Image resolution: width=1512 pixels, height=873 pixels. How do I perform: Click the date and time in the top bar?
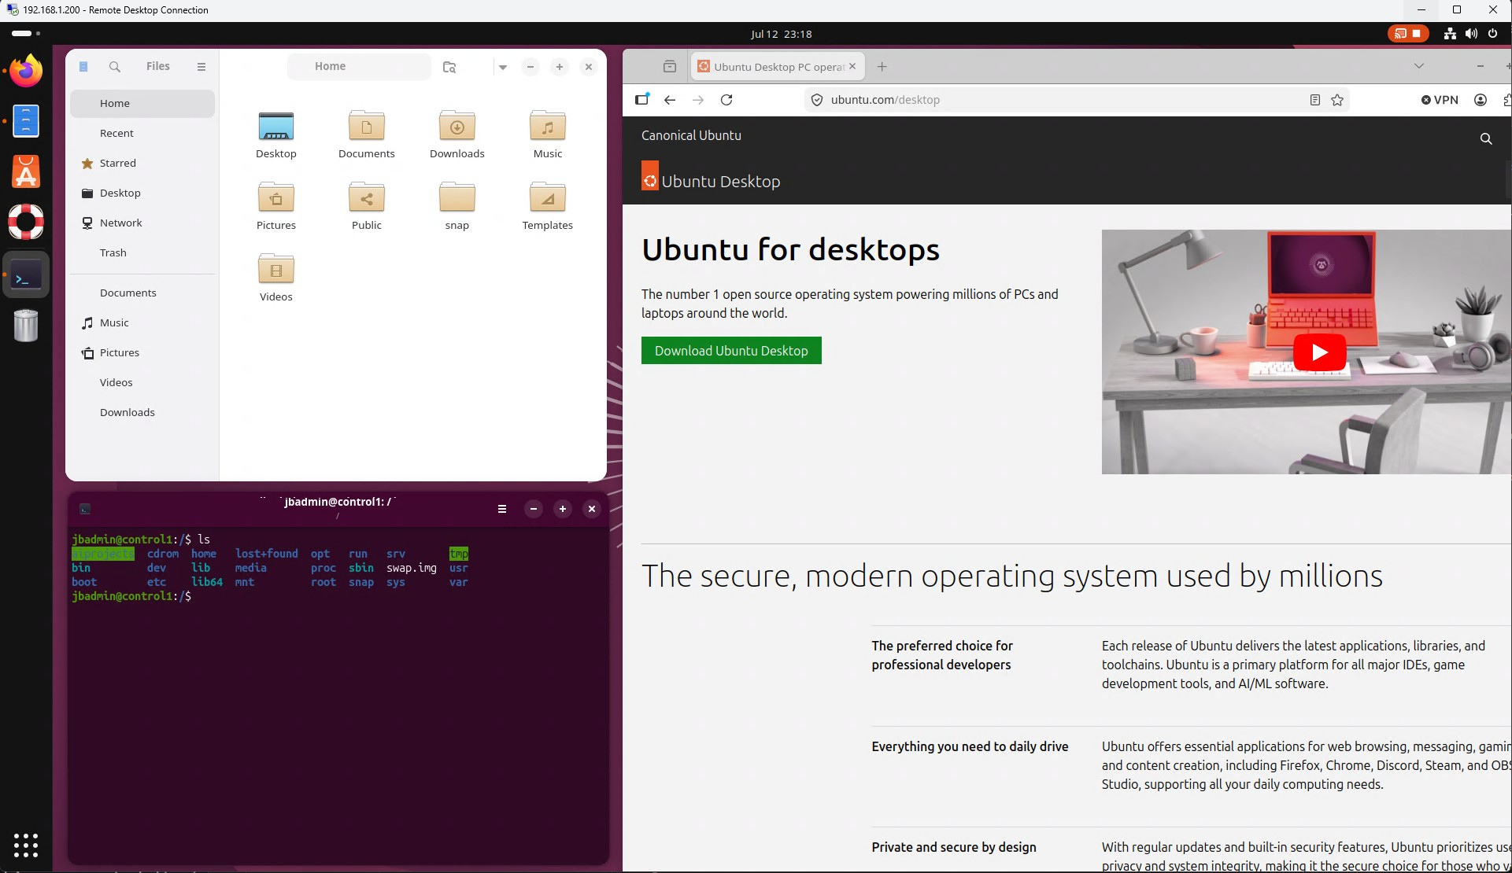[x=781, y=34]
